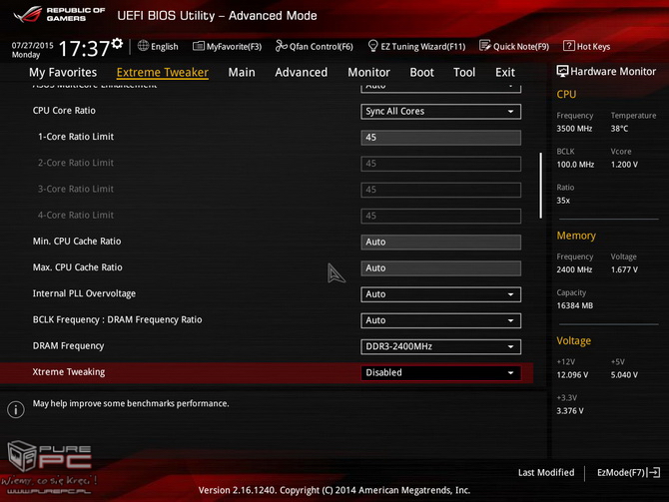669x502 pixels.
Task: Click the +5V reading 5.040 V
Action: [624, 375]
